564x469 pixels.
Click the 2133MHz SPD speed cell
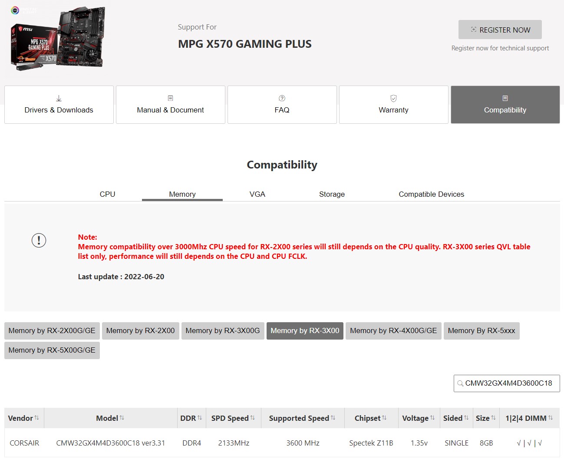pyautogui.click(x=234, y=443)
